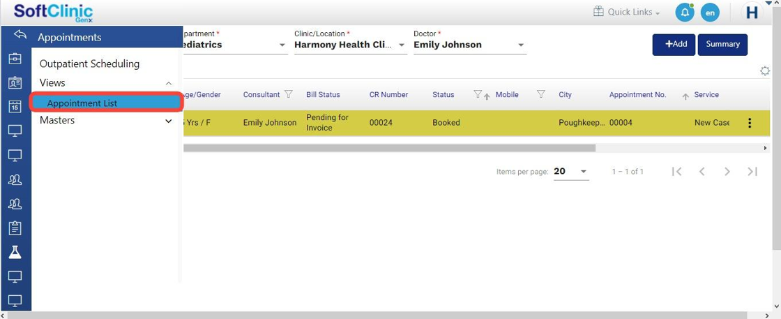
Task: Filter the Consultant column
Action: 288,94
